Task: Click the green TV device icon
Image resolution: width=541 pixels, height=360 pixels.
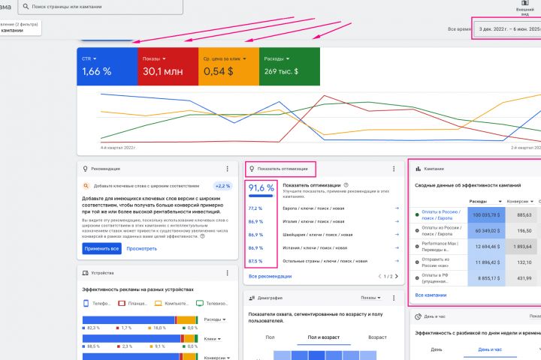Action: (x=200, y=303)
